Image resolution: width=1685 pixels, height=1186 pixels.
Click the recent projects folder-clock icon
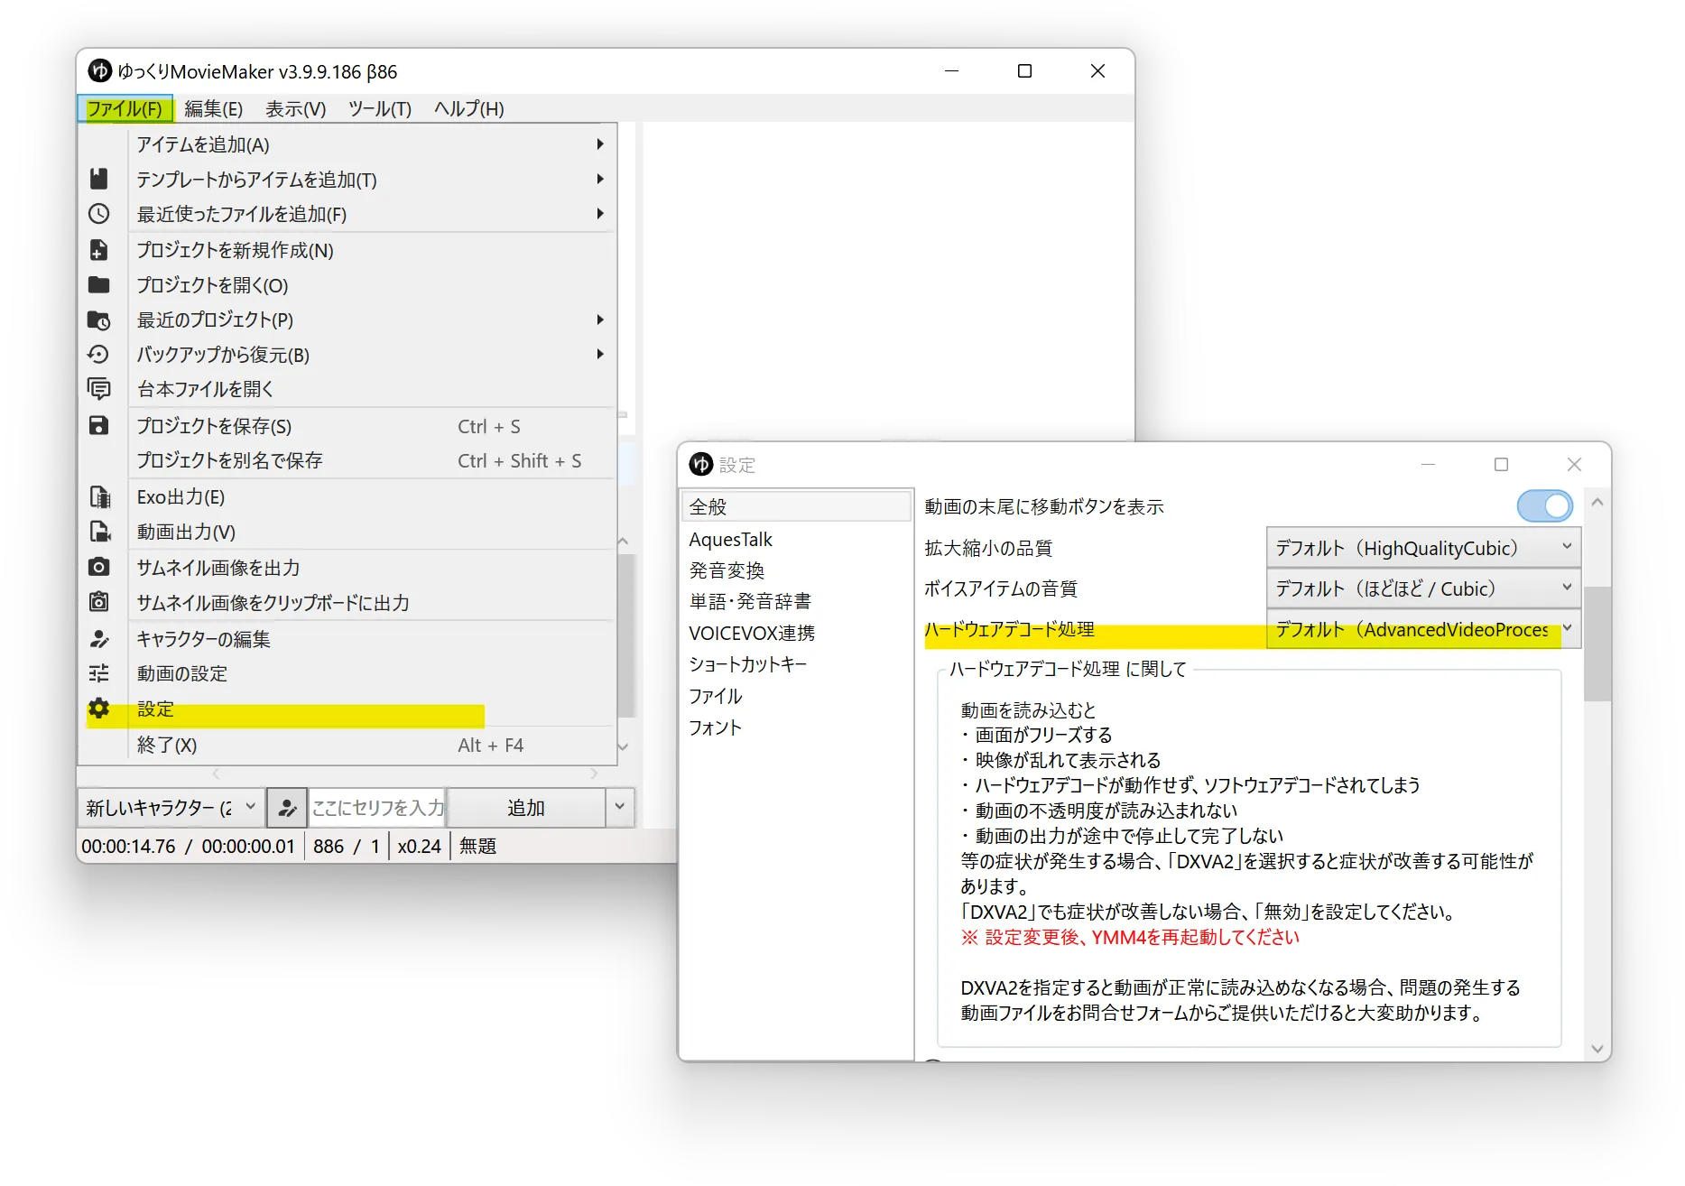[99, 320]
